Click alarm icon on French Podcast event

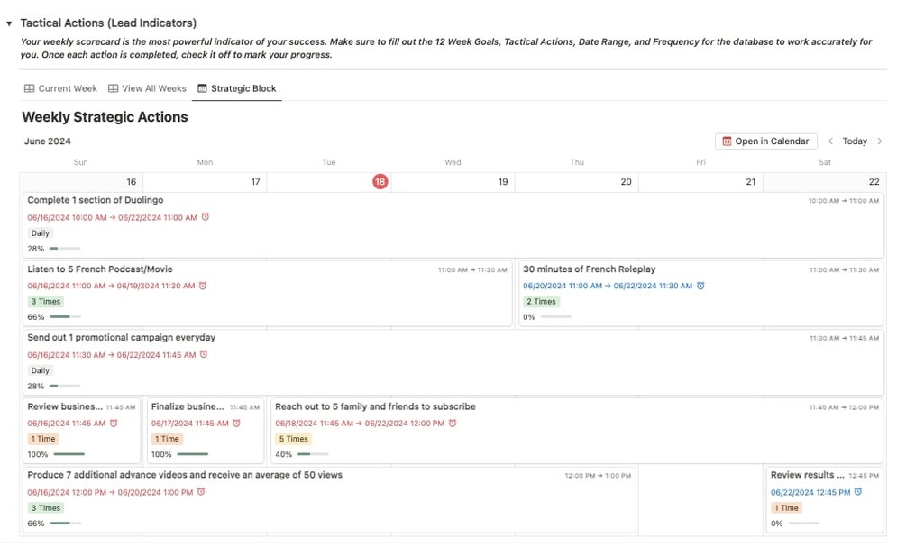tap(203, 286)
